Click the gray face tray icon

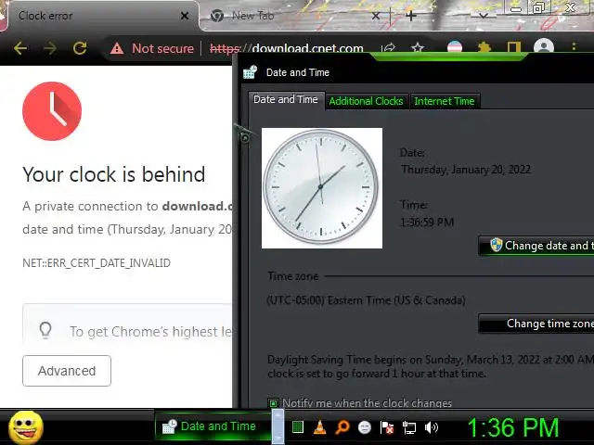tap(365, 427)
